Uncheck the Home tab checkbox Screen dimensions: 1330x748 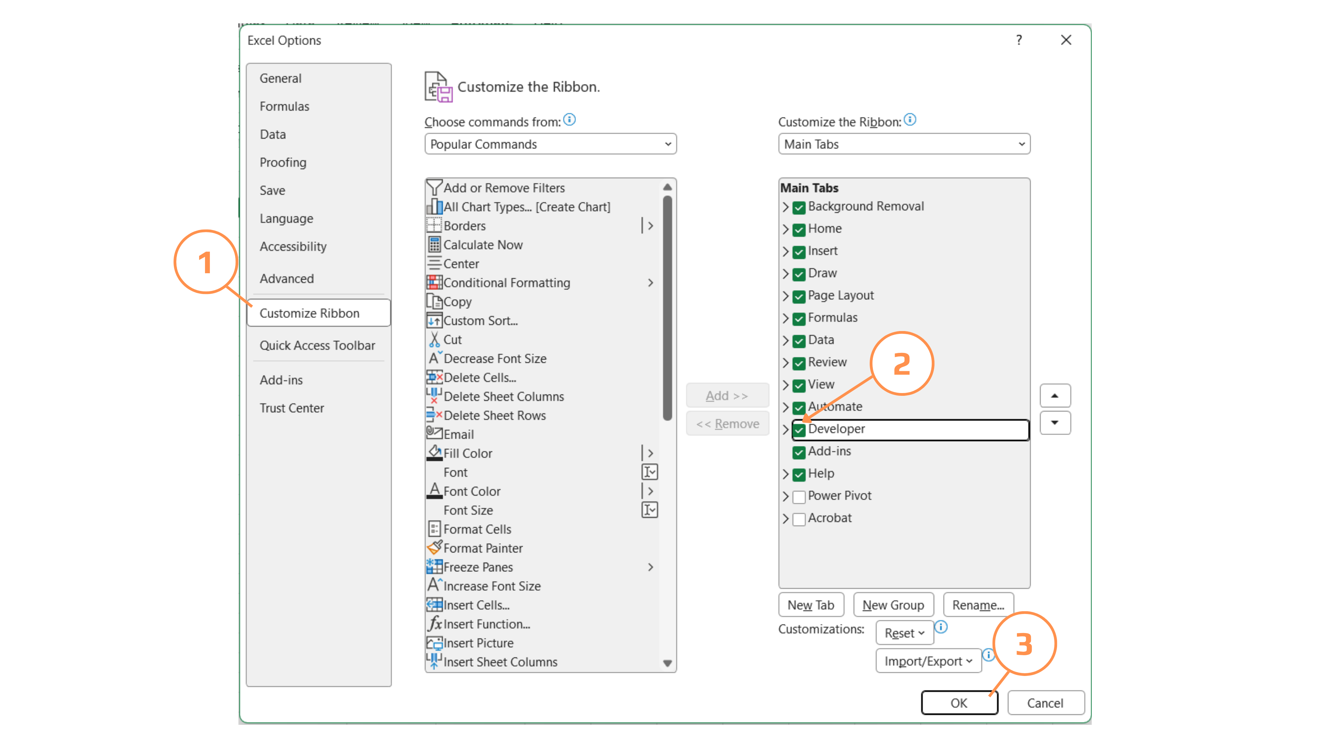tap(799, 230)
